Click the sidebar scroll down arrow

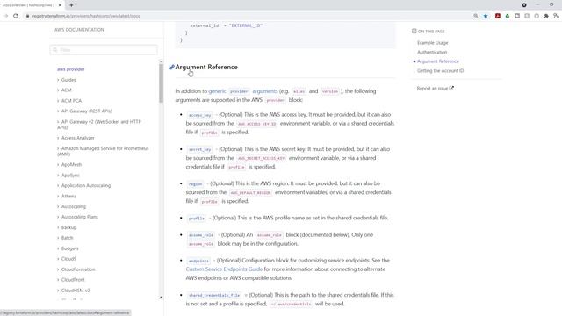tap(161, 297)
